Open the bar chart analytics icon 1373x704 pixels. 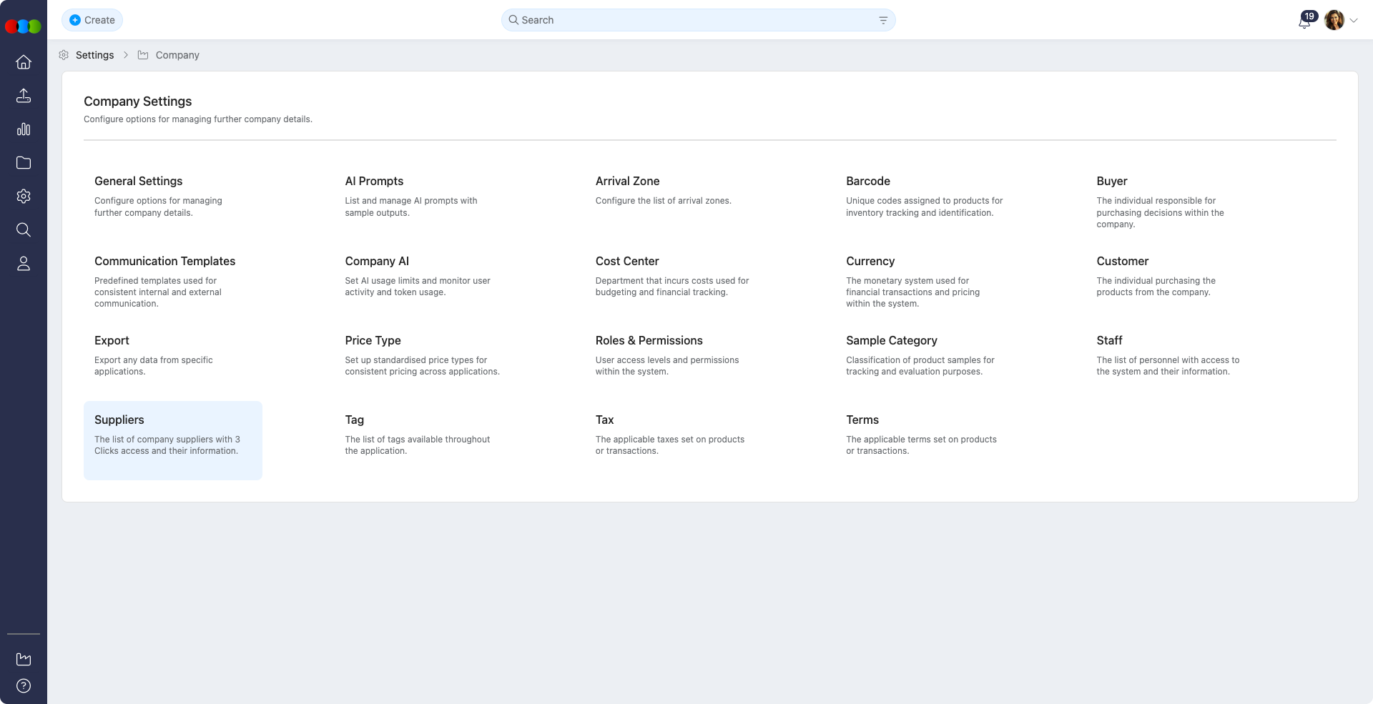coord(24,129)
